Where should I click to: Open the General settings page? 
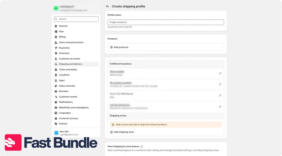(x=63, y=26)
